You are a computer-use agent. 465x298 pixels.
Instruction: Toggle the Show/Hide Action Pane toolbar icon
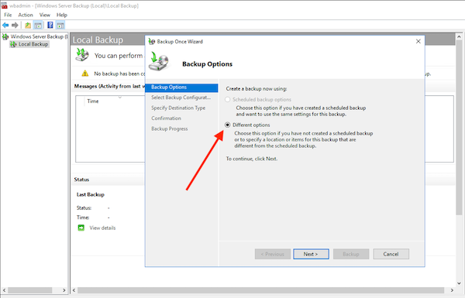pos(60,26)
